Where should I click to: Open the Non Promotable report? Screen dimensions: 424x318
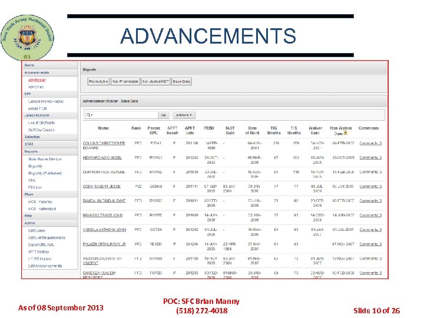(125, 81)
